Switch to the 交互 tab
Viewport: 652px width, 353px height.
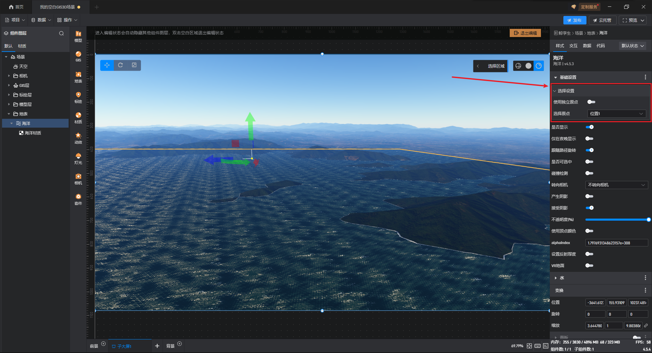[x=574, y=46]
